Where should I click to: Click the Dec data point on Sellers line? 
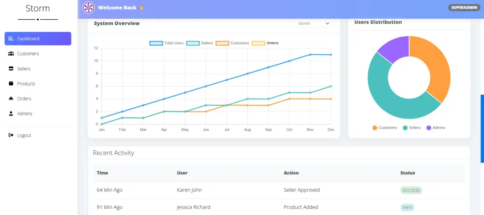[331, 86]
